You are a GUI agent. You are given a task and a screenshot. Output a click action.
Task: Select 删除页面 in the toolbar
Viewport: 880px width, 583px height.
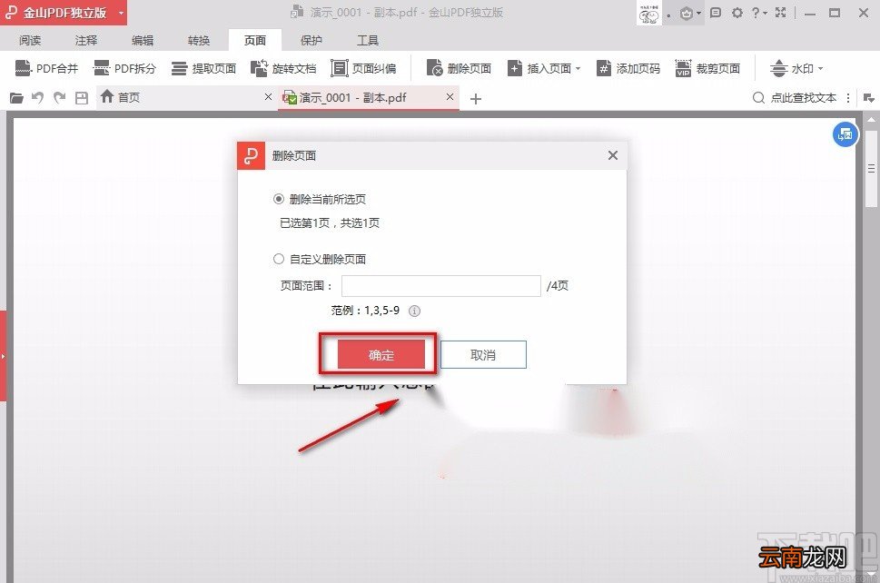pyautogui.click(x=459, y=68)
